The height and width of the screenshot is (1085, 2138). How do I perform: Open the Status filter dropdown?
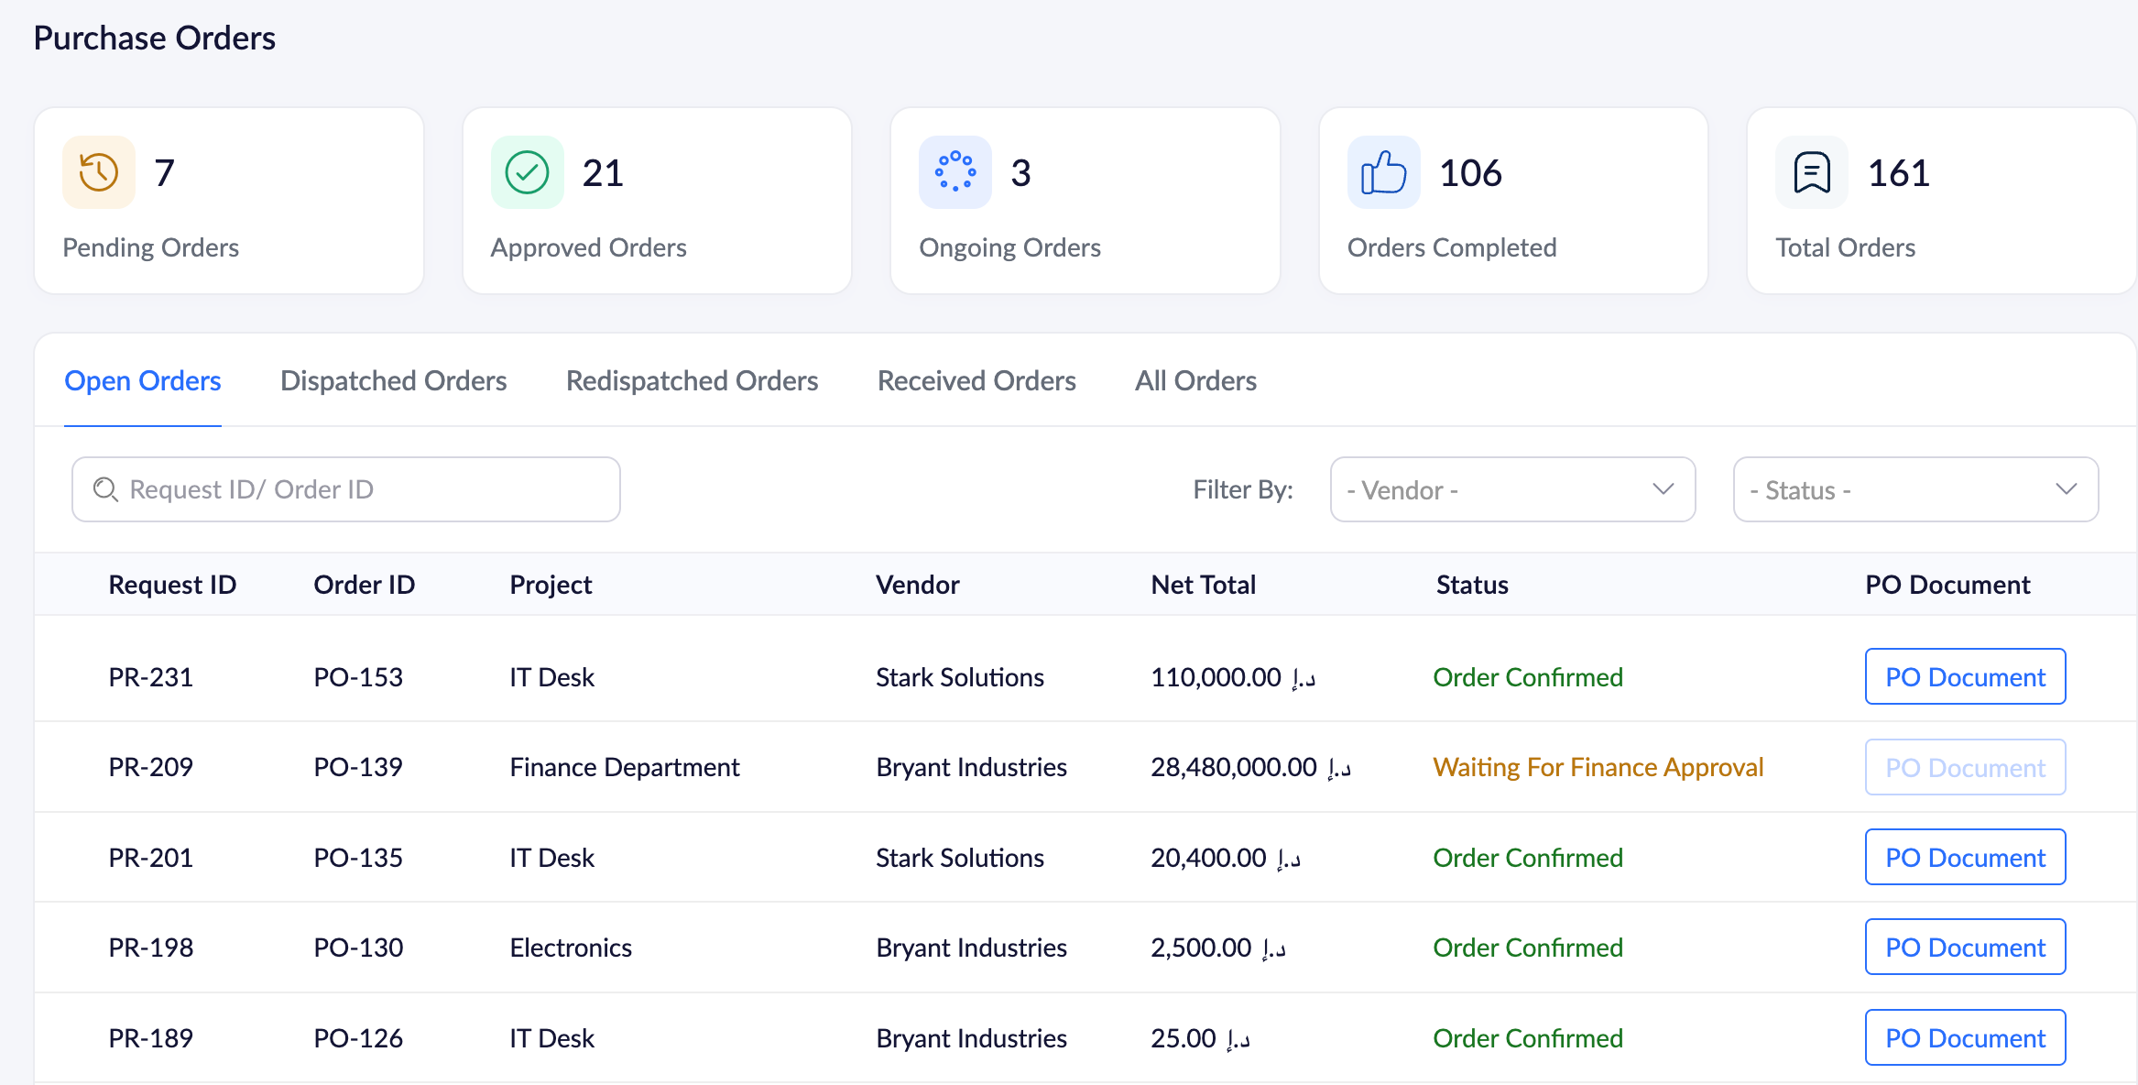coord(1915,489)
